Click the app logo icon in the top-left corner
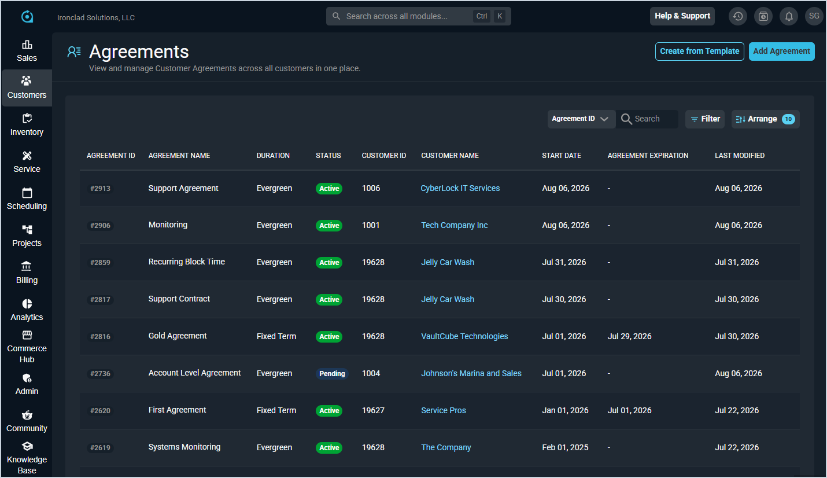 coord(27,17)
